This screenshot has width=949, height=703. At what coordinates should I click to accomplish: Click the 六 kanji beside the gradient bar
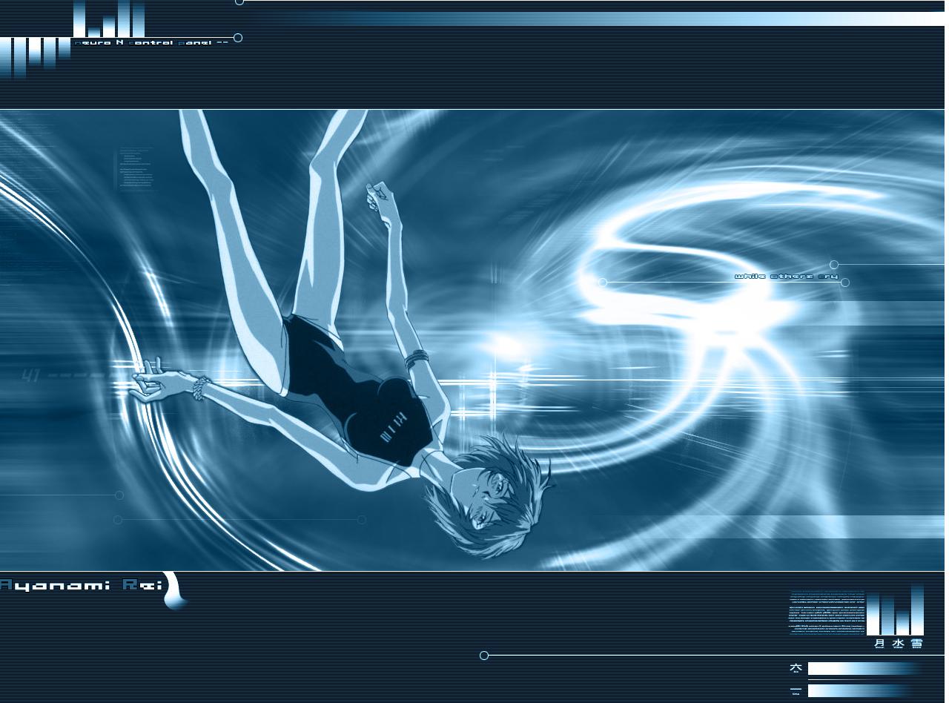[x=796, y=668]
